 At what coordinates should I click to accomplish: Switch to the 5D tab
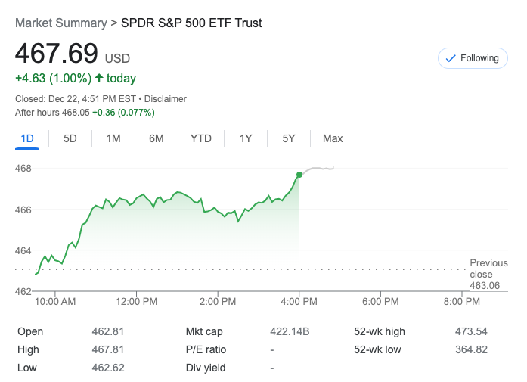[x=70, y=138]
